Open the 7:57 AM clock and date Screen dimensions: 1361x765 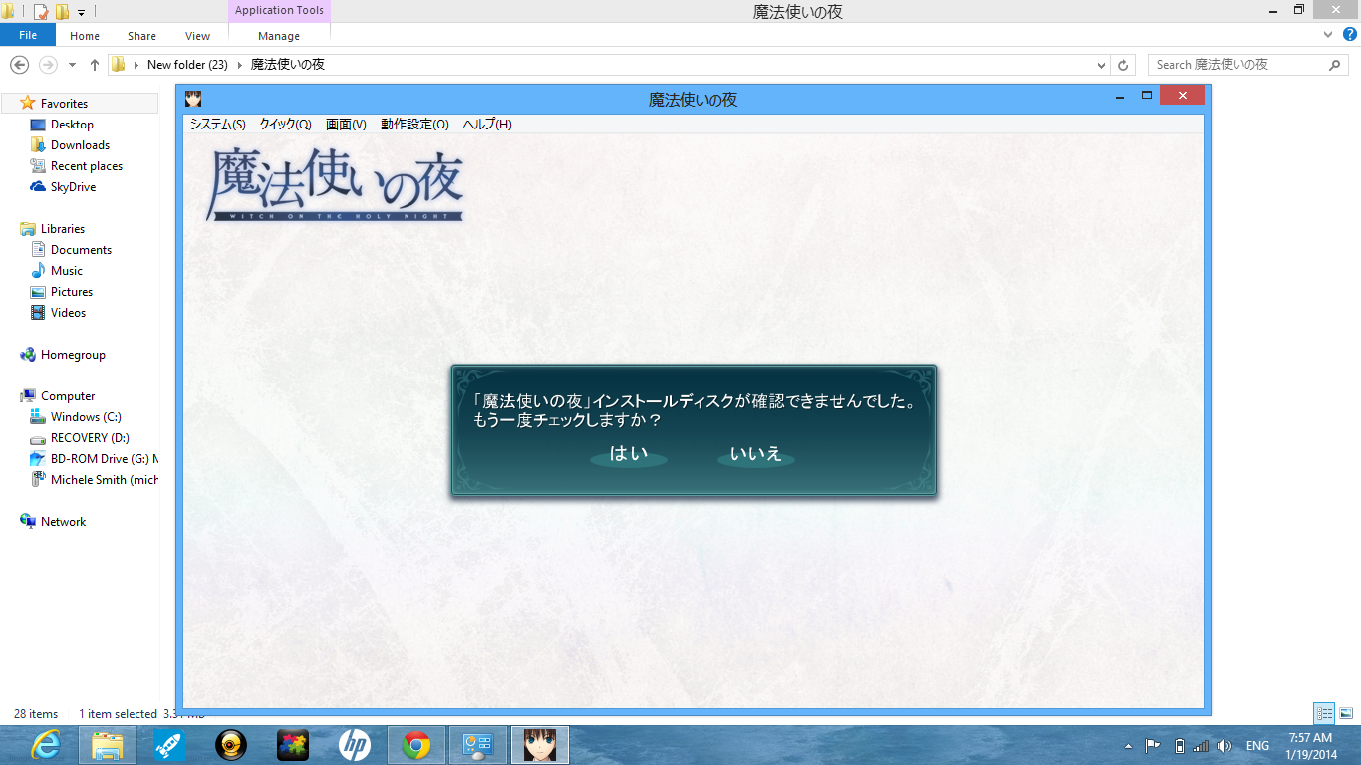point(1310,746)
